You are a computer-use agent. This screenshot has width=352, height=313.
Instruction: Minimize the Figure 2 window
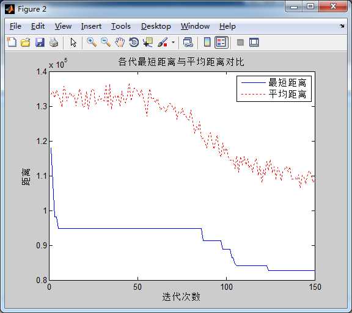coord(294,7)
